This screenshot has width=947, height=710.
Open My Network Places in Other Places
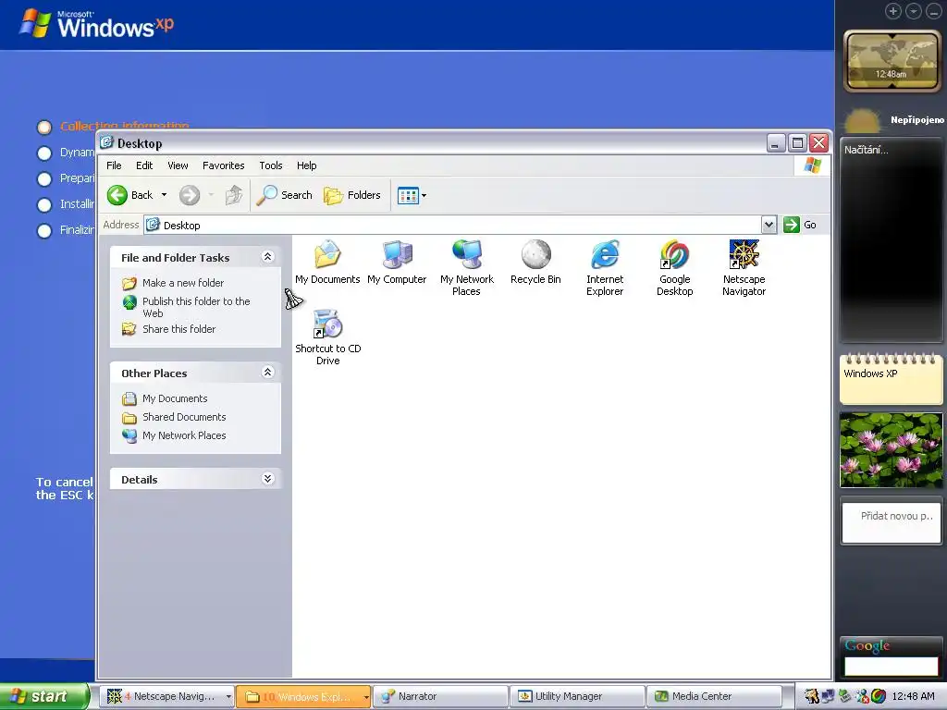(x=184, y=435)
